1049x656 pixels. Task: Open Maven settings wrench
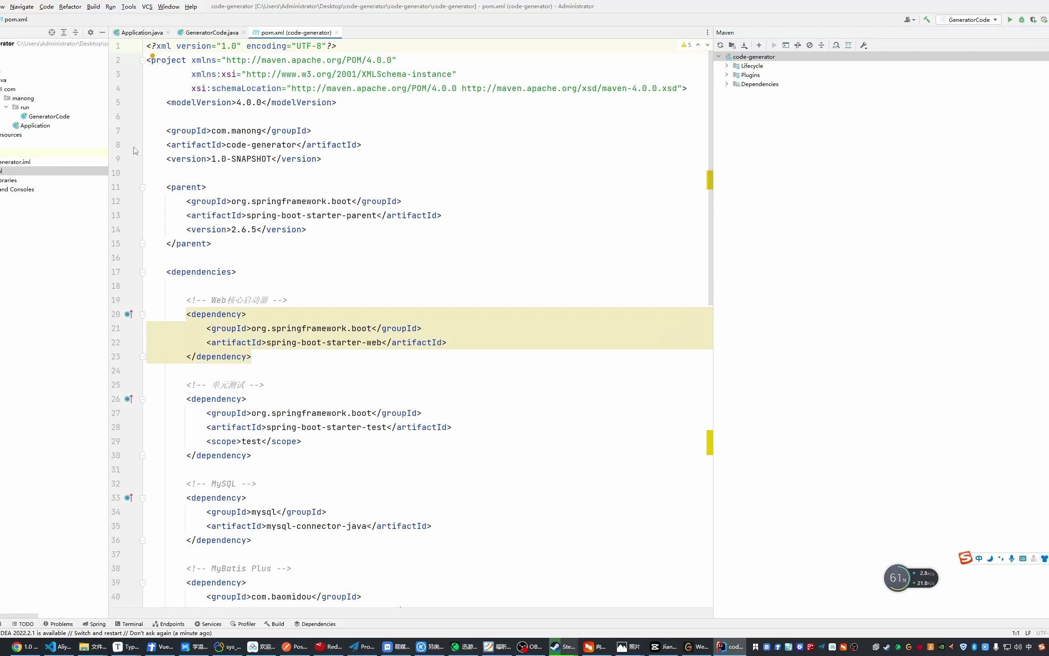point(864,45)
